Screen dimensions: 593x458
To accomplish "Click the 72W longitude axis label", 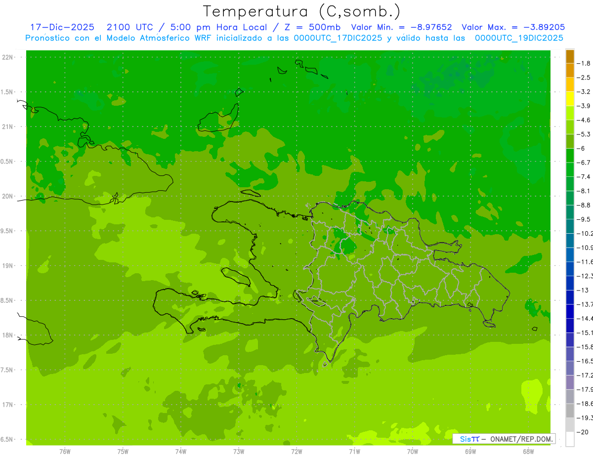I will pos(296,451).
